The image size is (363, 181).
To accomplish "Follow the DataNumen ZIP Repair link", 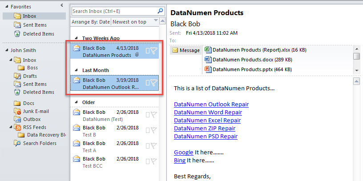I will pos(205,128).
